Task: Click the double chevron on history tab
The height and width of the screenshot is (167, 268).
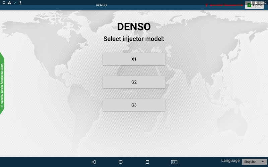Action: tap(2, 106)
